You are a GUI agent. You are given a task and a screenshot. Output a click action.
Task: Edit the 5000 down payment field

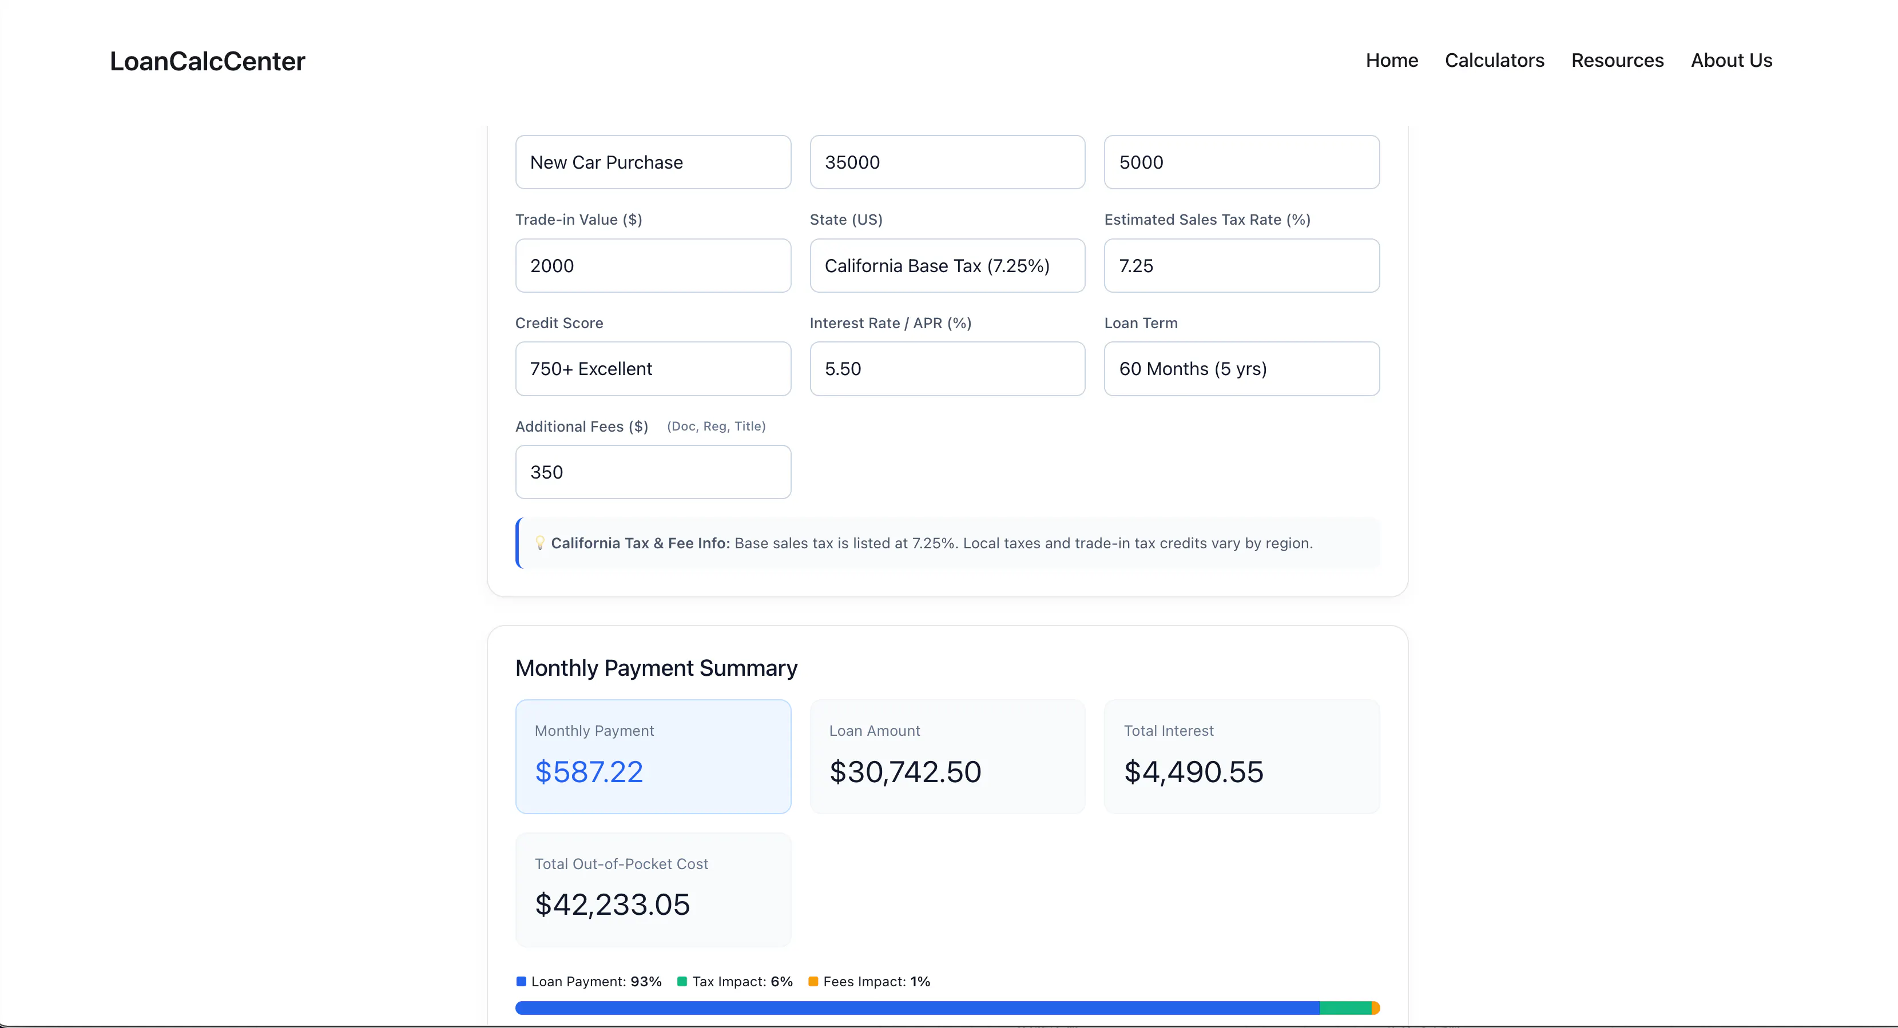click(1241, 162)
